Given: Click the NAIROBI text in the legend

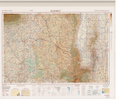Looking at the screenshot, I should [x=58, y=88].
